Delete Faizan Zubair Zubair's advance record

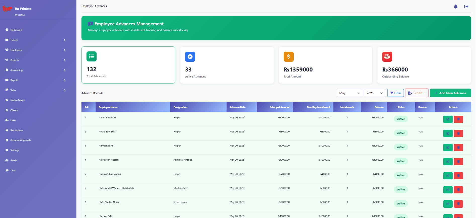(458, 176)
